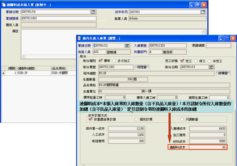
Task: Select 多次加工 radio option
Action: tap(114, 61)
